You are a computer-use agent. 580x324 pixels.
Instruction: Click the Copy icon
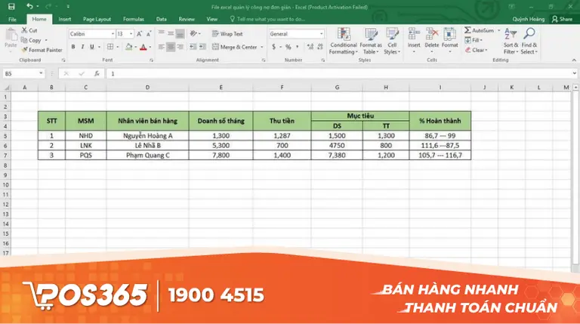click(24, 40)
